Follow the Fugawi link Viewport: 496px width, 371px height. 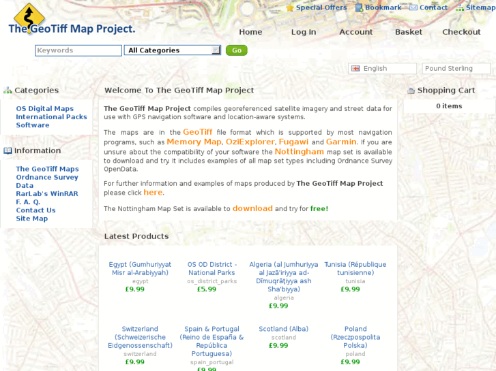[293, 142]
